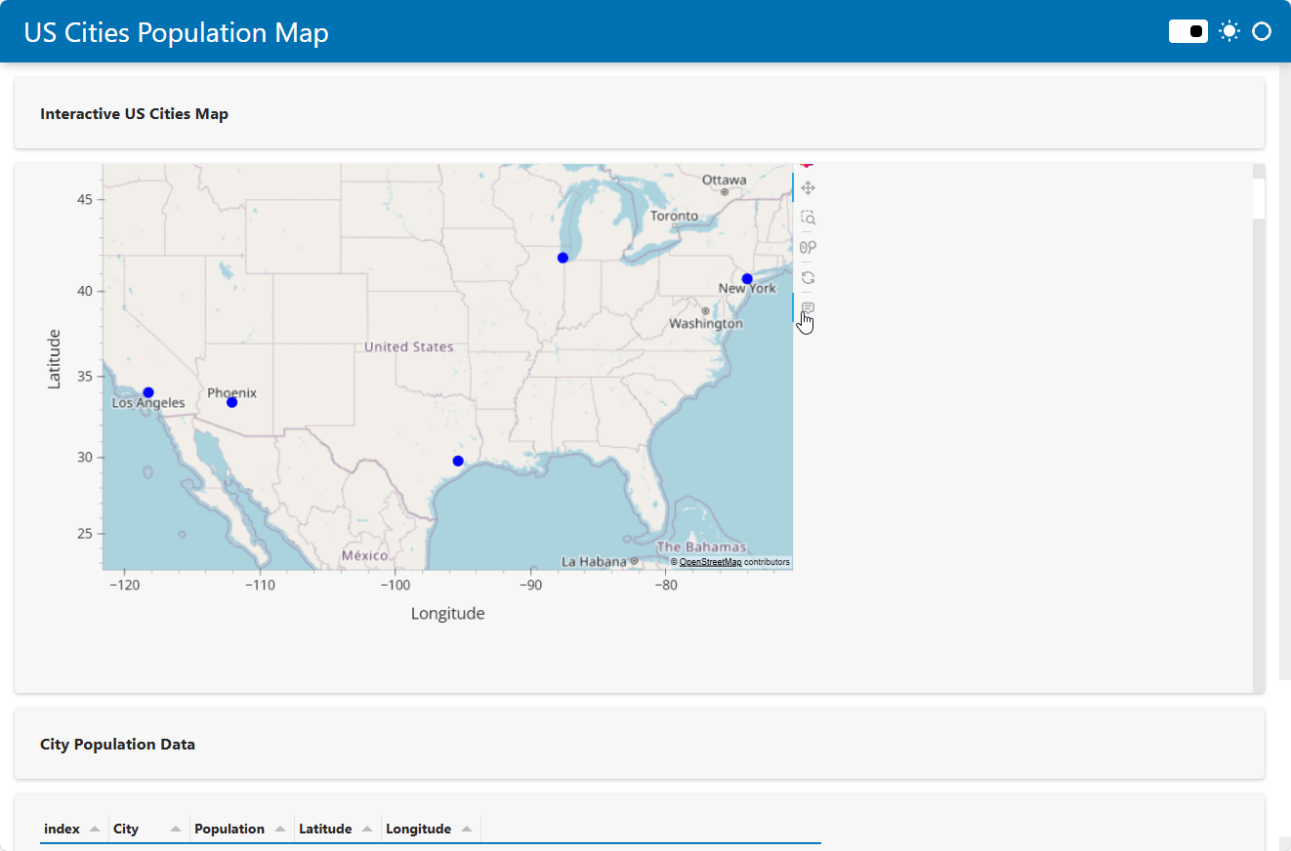Select the Pan tool in map toolbar

point(808,187)
